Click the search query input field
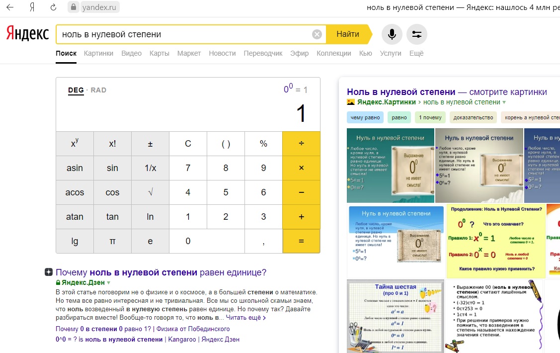The image size is (560, 353). (184, 34)
